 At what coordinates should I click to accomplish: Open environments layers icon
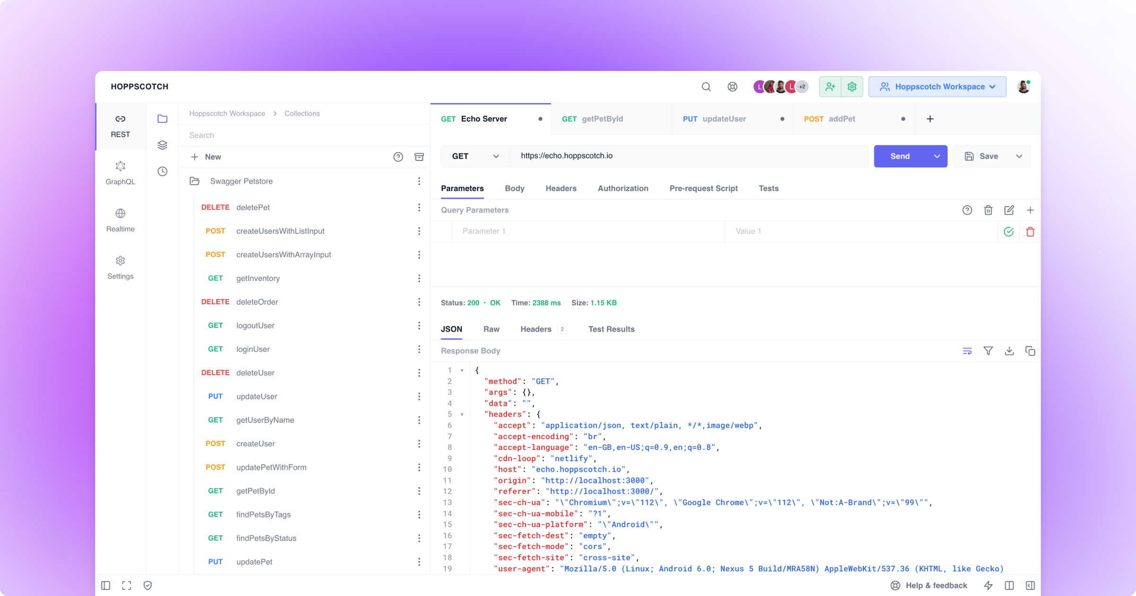(162, 145)
